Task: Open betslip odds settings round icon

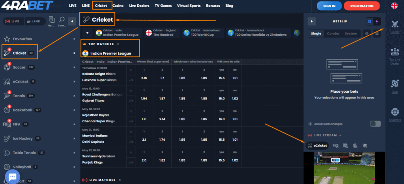Action: tap(367, 34)
